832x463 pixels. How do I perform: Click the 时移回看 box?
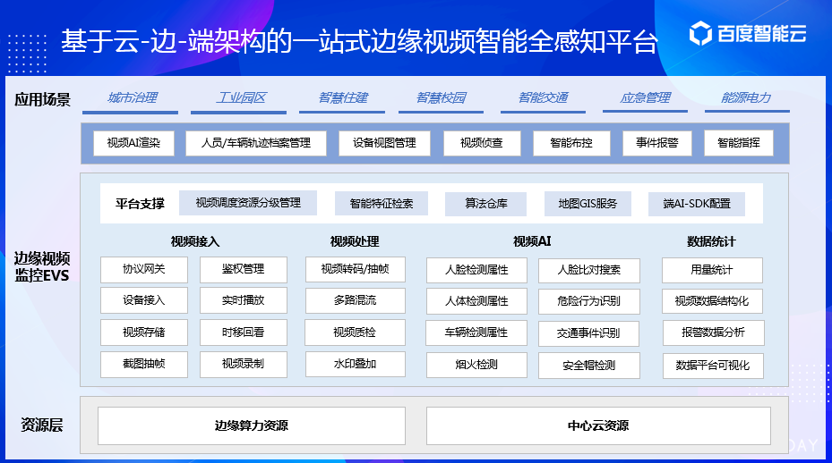coord(243,333)
